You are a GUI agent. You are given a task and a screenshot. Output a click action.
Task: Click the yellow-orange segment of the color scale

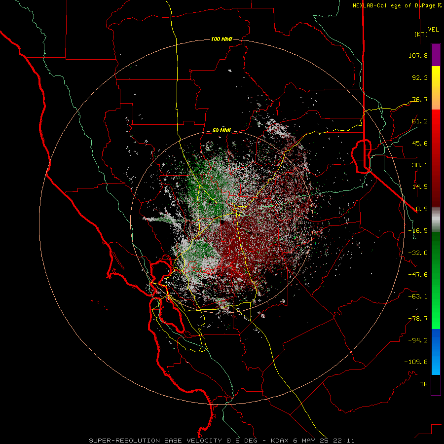pos(436,88)
